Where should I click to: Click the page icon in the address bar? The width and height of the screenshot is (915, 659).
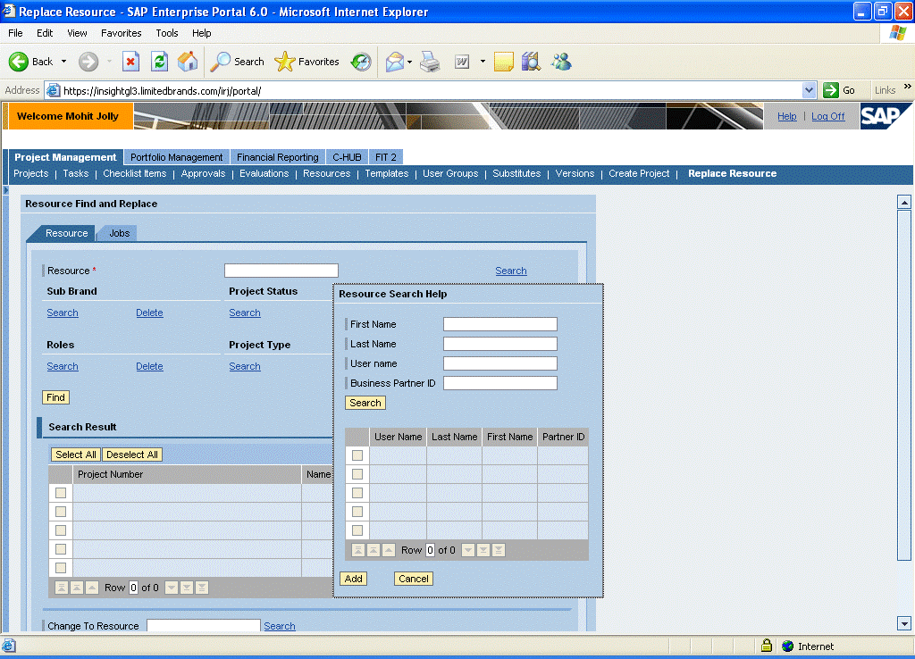(x=53, y=90)
